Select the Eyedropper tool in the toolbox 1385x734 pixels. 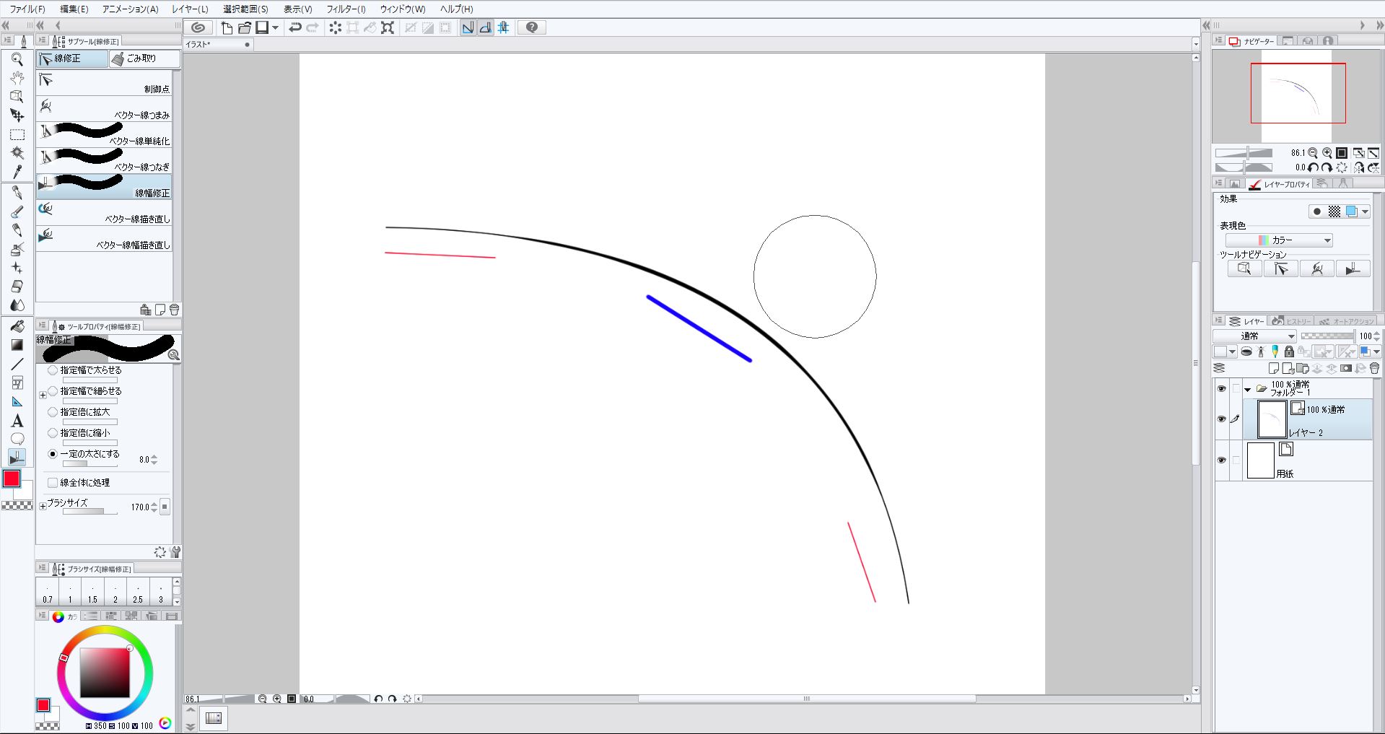click(x=17, y=172)
